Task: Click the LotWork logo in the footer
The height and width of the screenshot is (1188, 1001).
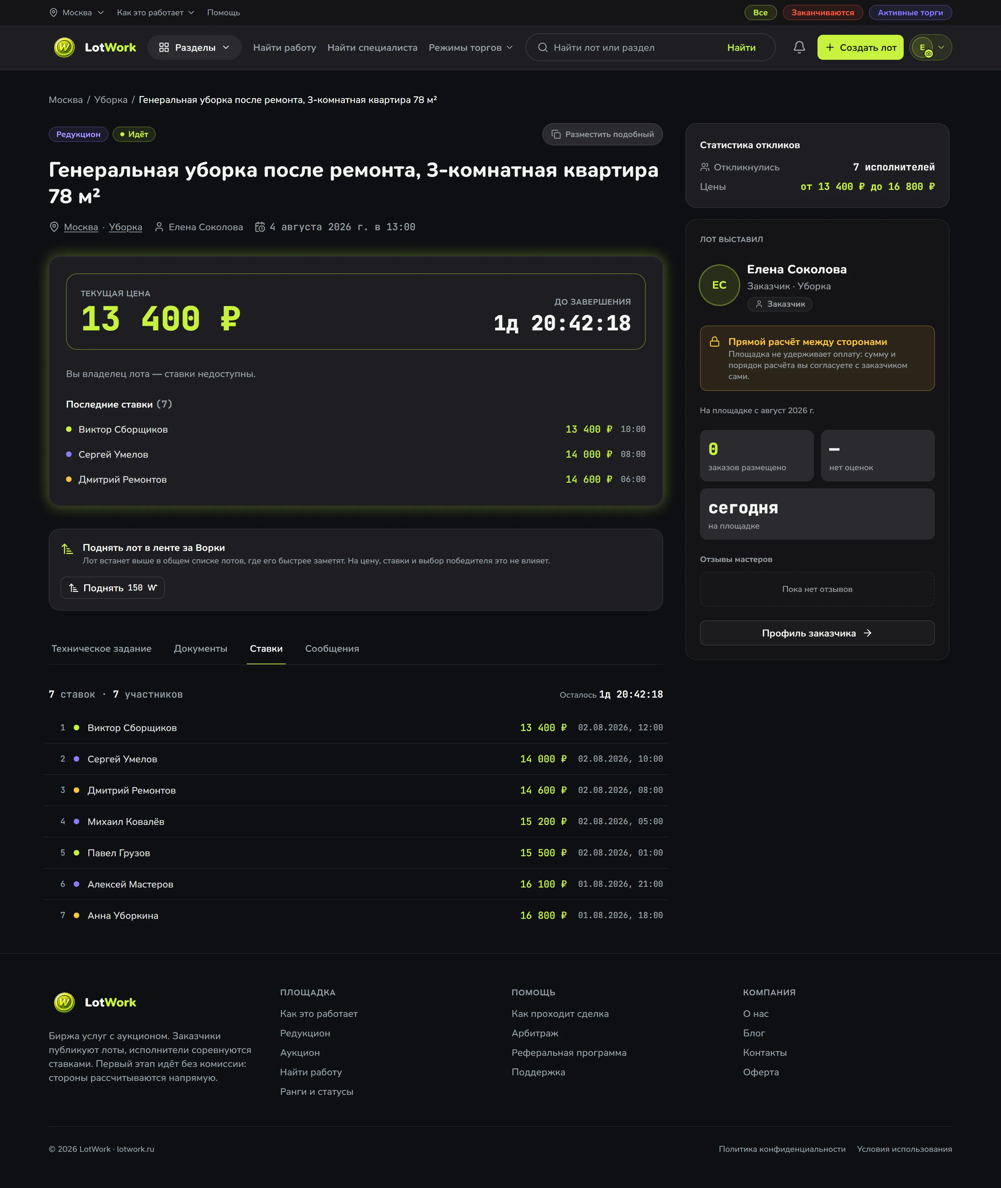Action: click(x=95, y=1002)
